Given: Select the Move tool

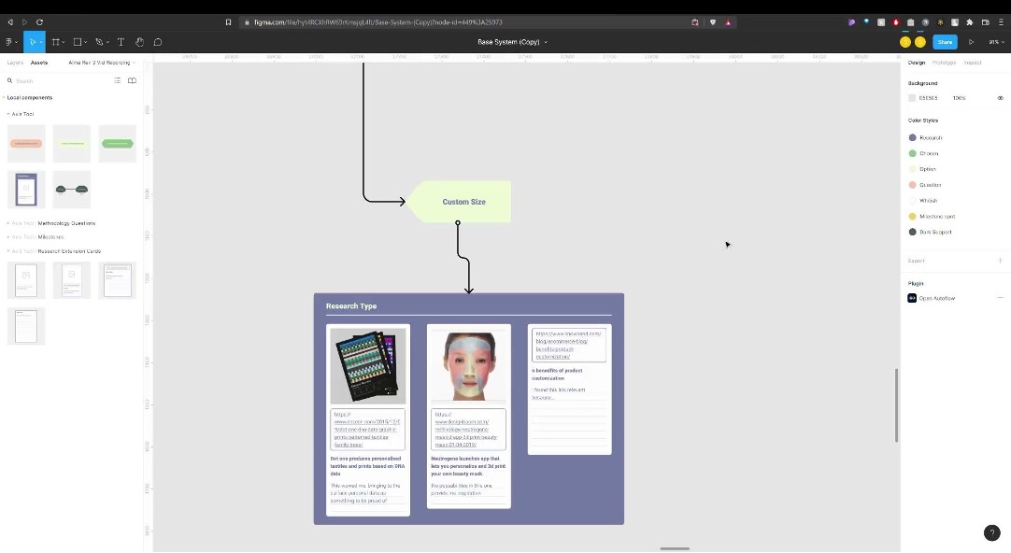Looking at the screenshot, I should tap(32, 42).
